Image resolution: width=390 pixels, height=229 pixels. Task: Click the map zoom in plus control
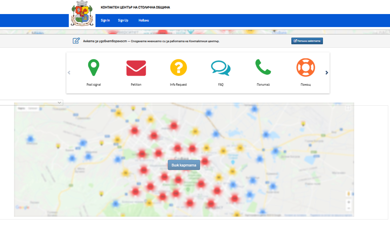pos(349,202)
